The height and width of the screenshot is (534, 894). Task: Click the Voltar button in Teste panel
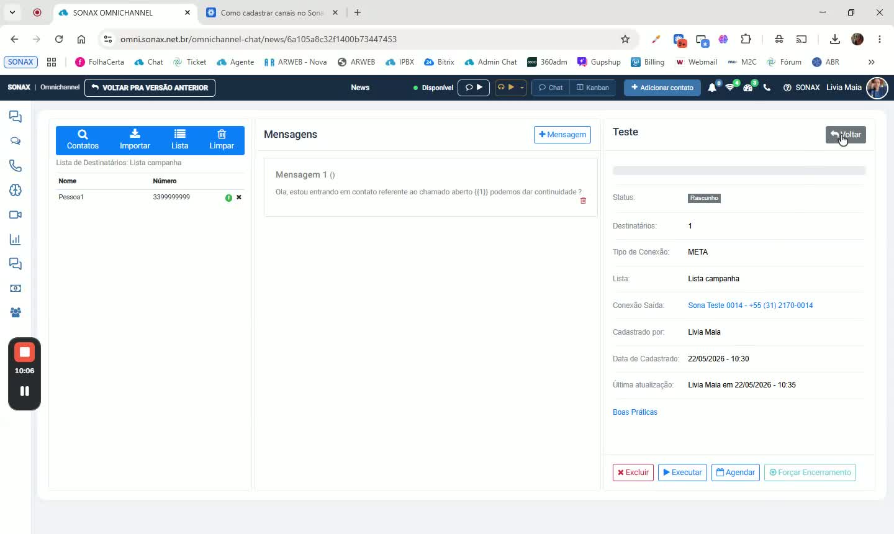tap(846, 135)
